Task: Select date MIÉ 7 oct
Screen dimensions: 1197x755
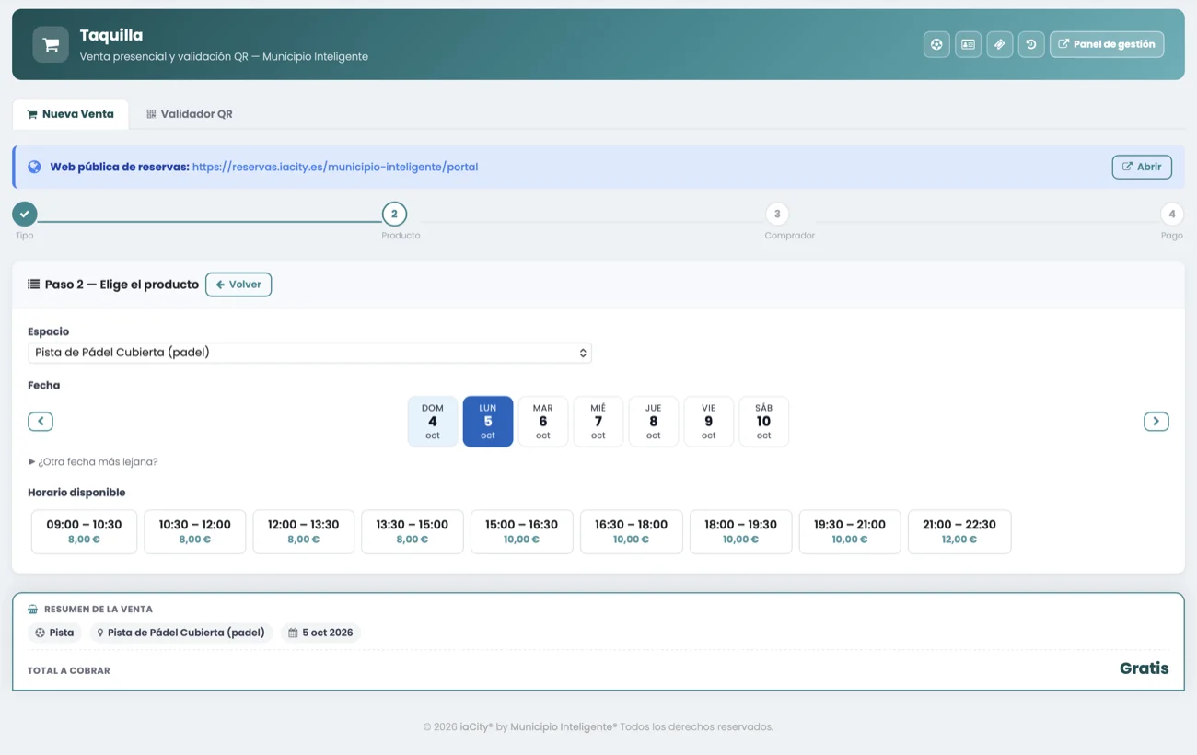Action: [598, 422]
